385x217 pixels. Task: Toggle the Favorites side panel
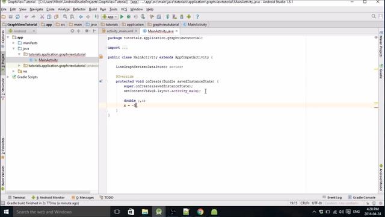pos(3,148)
